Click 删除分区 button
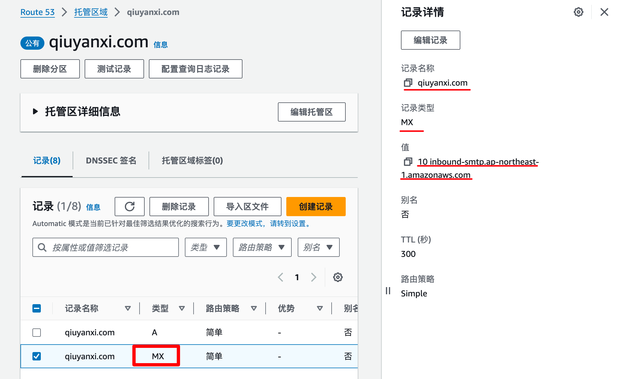 (50, 69)
